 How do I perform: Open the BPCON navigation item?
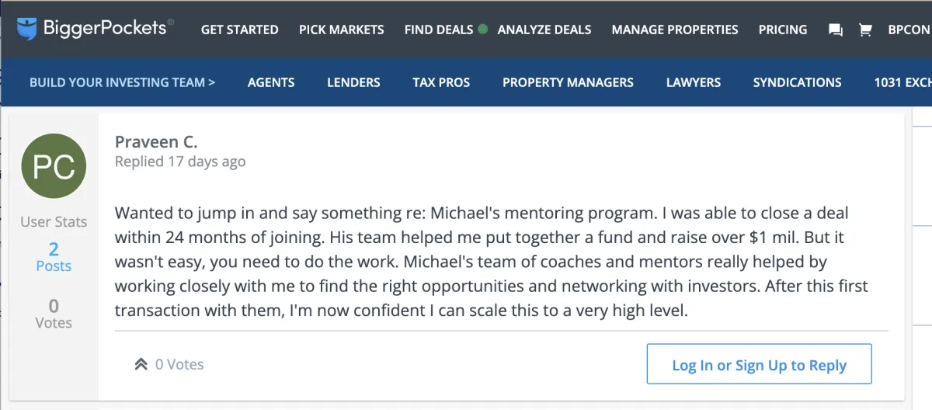coord(909,30)
